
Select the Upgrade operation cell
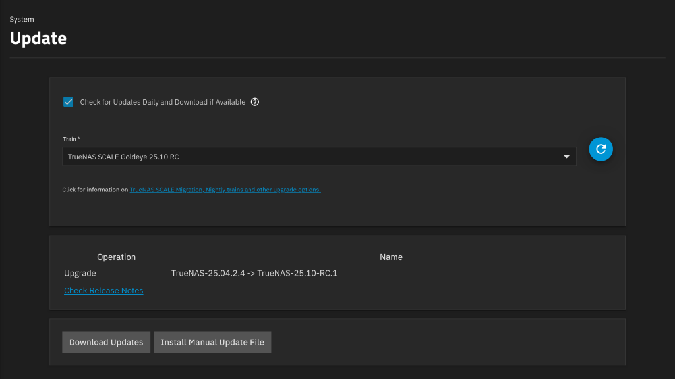click(80, 273)
